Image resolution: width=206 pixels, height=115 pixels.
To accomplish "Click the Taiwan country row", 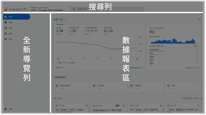I will (x=174, y=56).
